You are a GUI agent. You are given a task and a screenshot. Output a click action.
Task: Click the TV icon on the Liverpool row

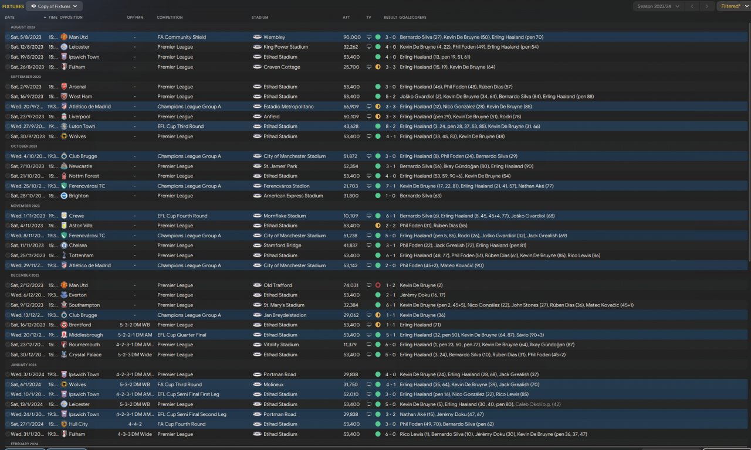click(x=369, y=117)
